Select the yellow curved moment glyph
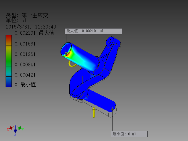The width and height of the screenshot is (188, 141). point(72,64)
